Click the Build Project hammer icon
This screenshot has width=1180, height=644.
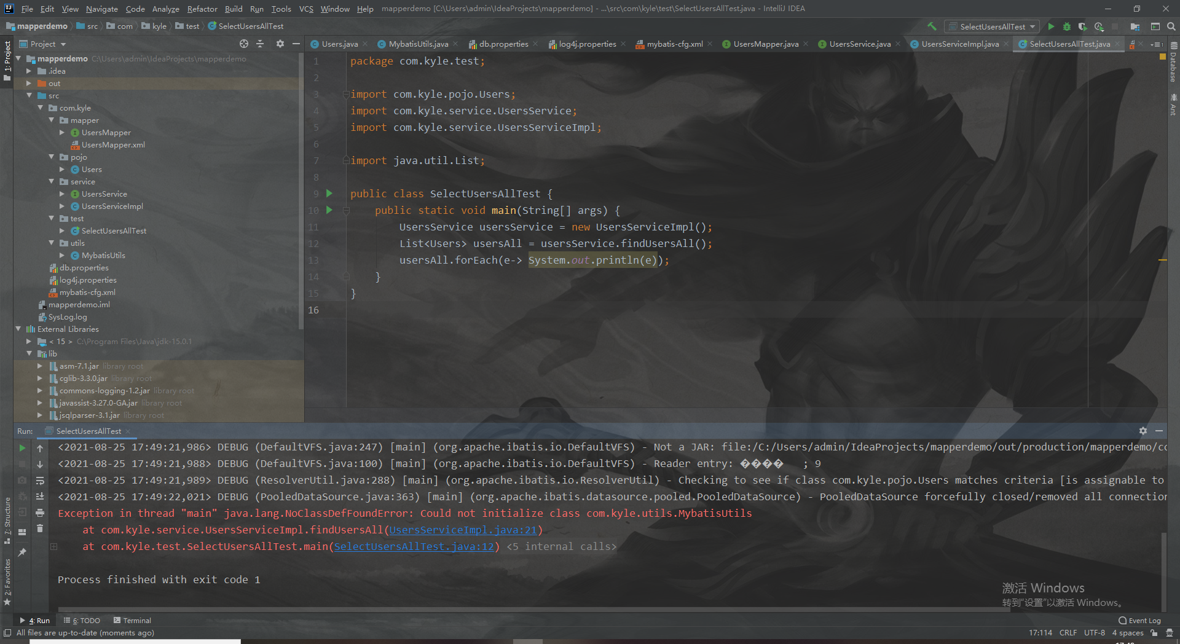coord(932,26)
